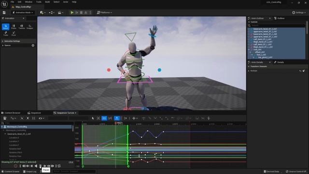
Task: Switch to the Details tab
Action: [279, 62]
